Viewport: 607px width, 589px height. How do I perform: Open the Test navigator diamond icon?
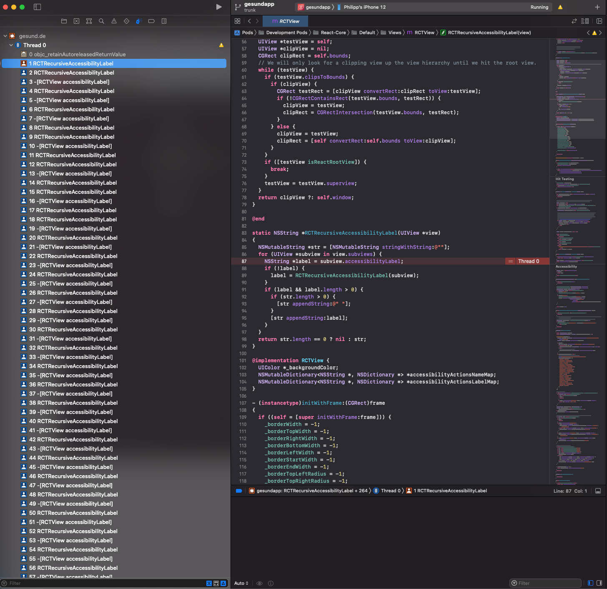pyautogui.click(x=126, y=21)
